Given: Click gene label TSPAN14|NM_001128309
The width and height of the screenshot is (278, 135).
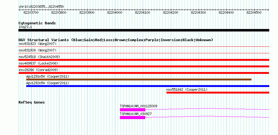Looking at the screenshot, I should click(138, 106).
